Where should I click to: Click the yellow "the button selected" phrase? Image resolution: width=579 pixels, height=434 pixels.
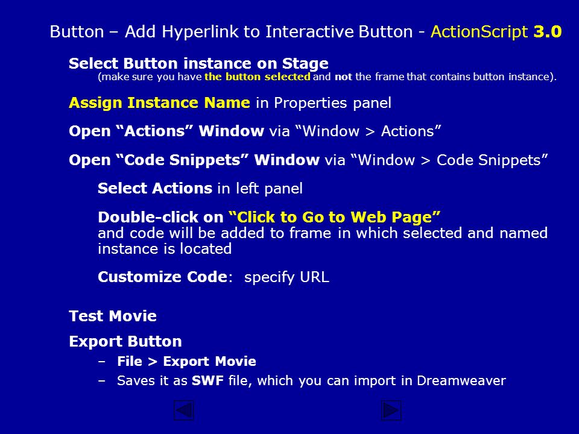[258, 77]
